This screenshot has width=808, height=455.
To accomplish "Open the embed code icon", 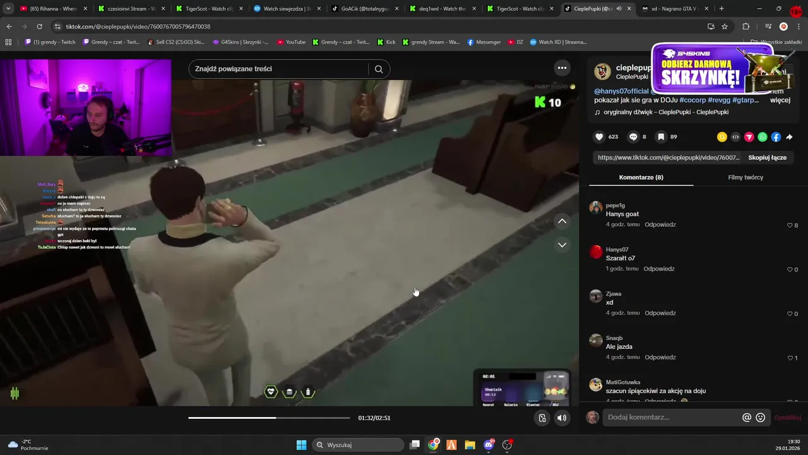I will [735, 137].
